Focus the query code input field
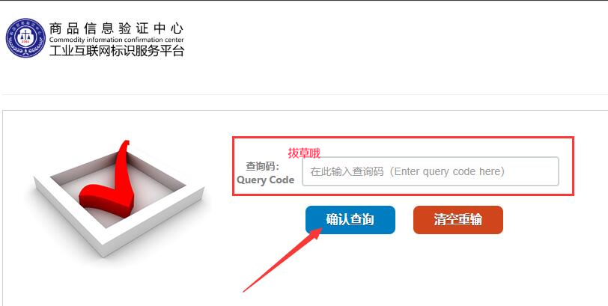Image resolution: width=608 pixels, height=306 pixels. 431,171
